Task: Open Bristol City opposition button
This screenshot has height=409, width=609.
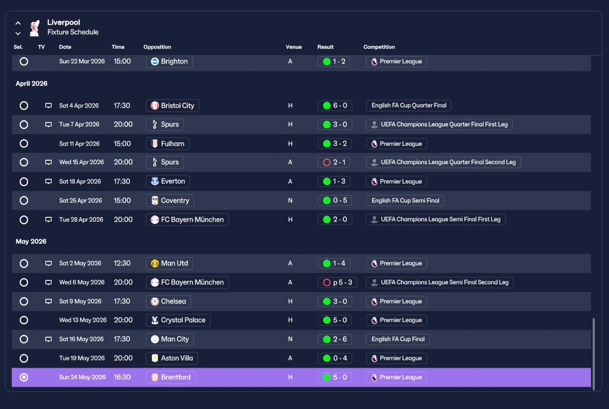Action: coord(173,106)
